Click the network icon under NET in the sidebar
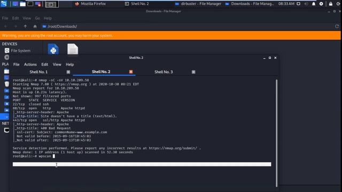Viewport: 342px width, 192px height. click(x=7, y=130)
